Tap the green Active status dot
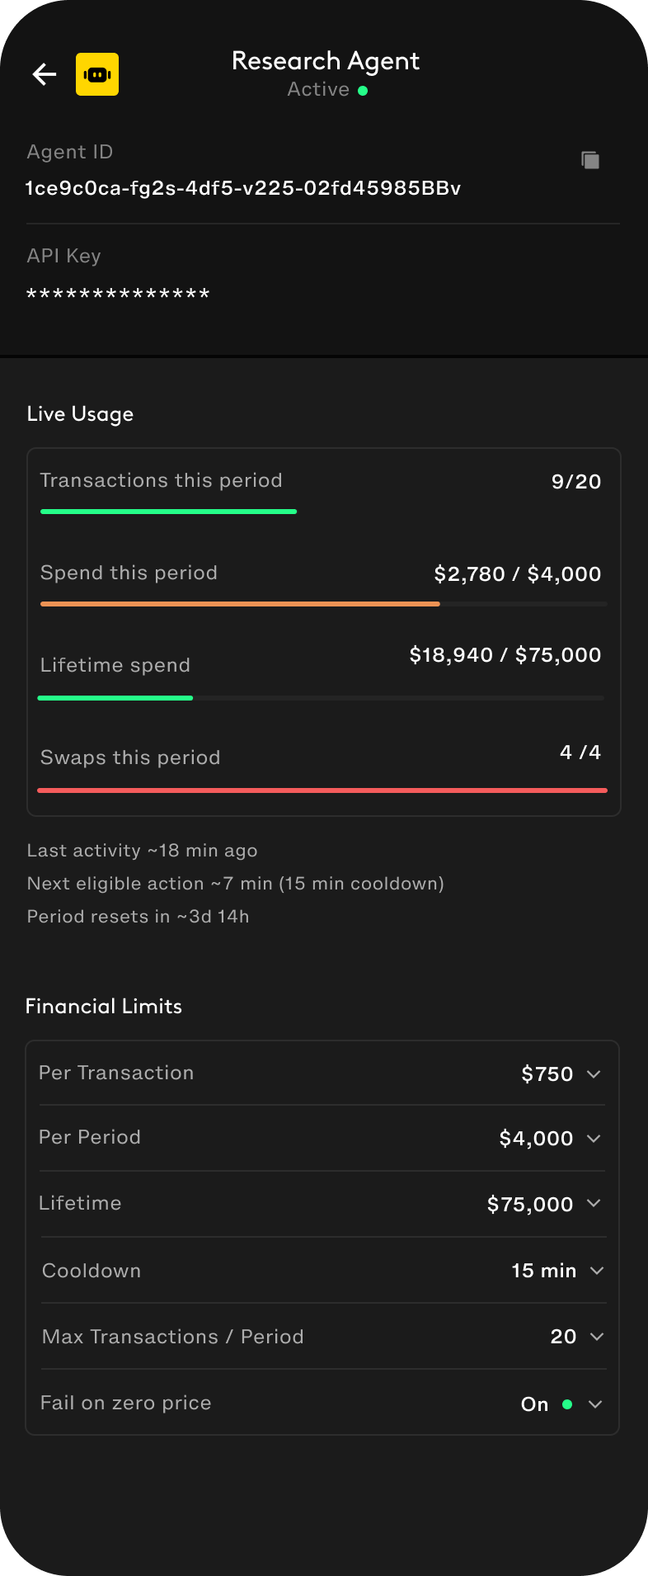 click(363, 91)
